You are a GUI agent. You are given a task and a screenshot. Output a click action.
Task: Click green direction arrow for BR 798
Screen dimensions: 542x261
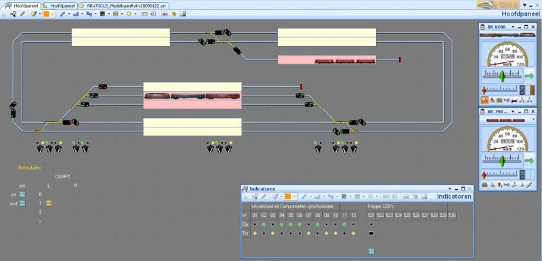click(529, 161)
